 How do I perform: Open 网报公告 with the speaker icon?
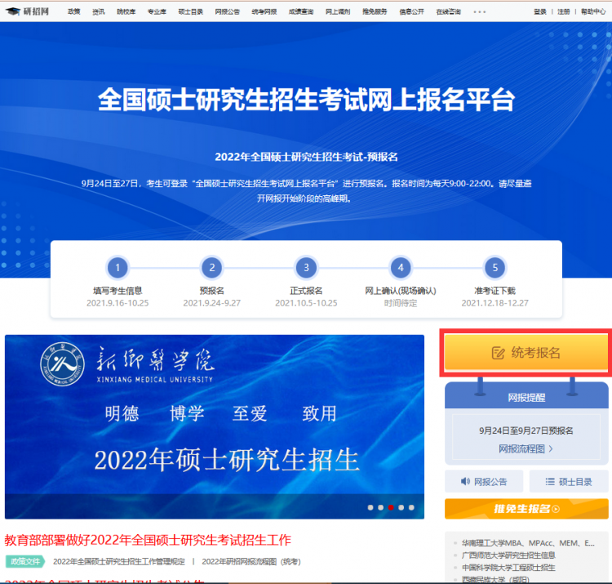point(484,482)
